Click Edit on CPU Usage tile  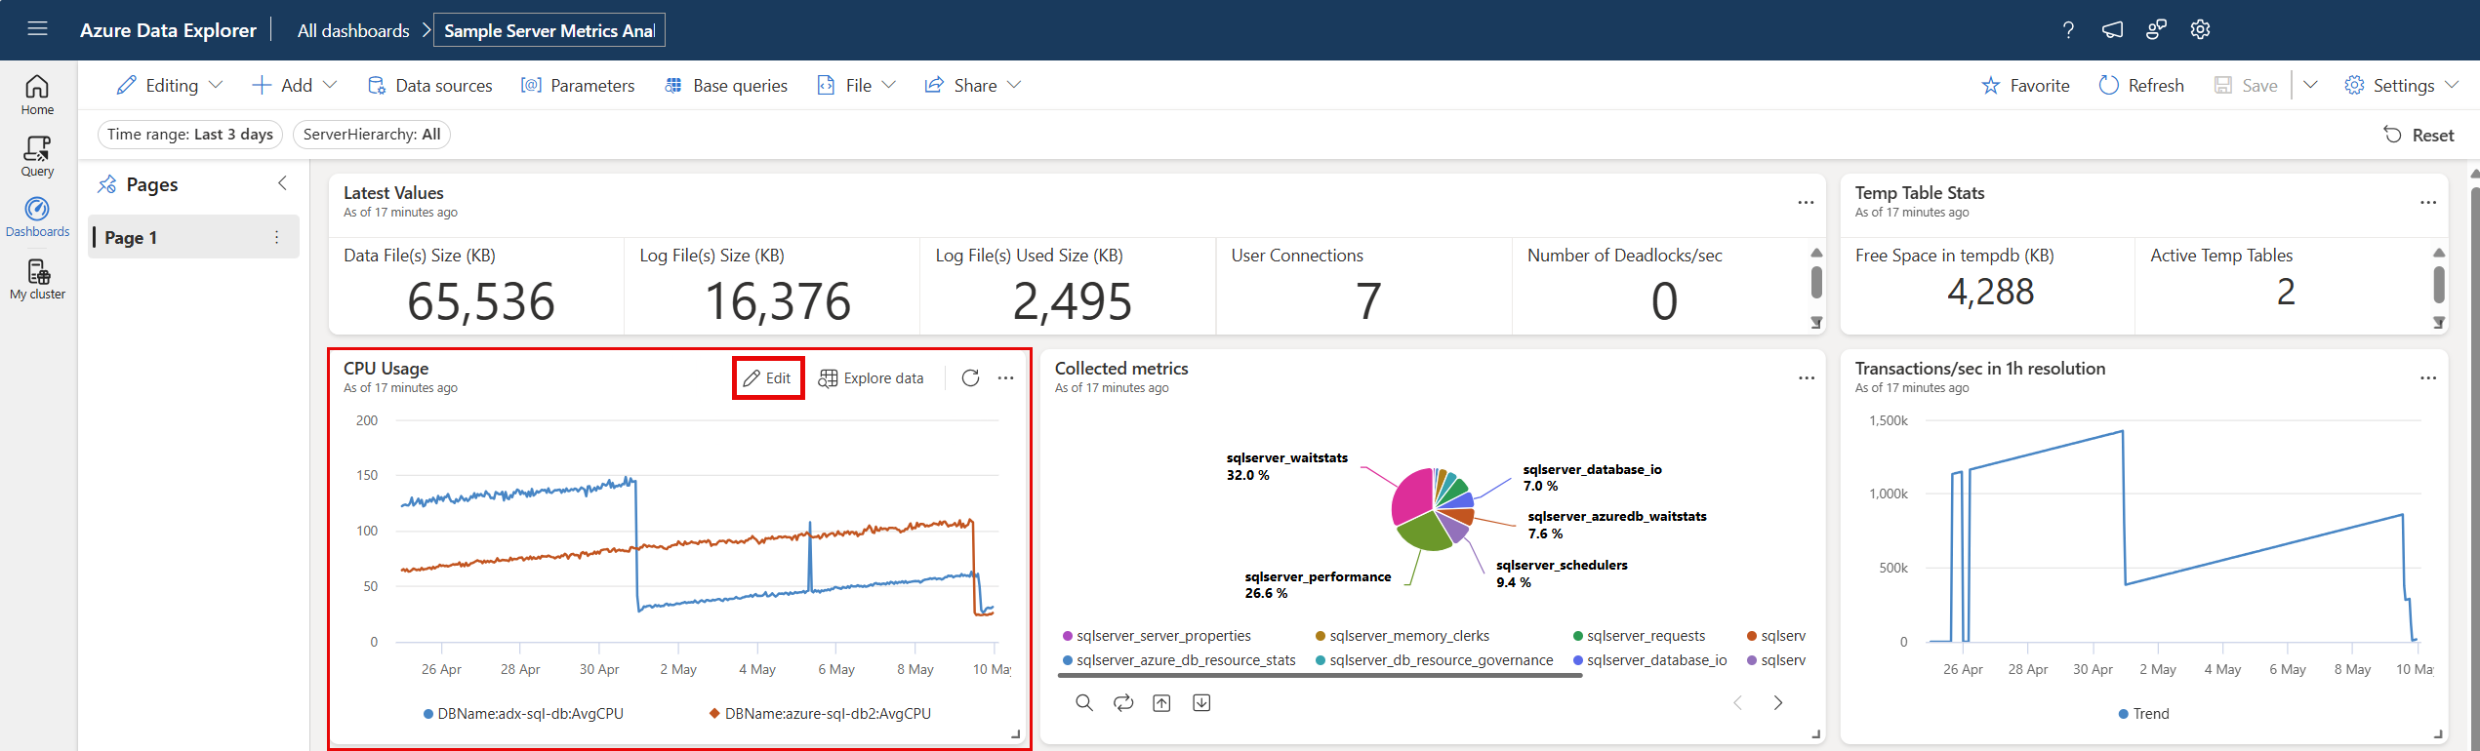[x=767, y=378]
